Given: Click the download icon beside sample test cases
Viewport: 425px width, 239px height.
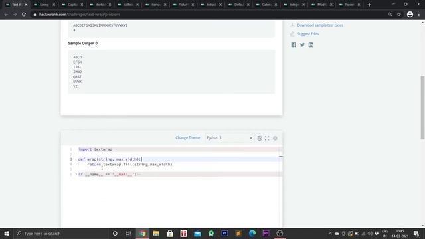Looking at the screenshot, I should [292, 25].
